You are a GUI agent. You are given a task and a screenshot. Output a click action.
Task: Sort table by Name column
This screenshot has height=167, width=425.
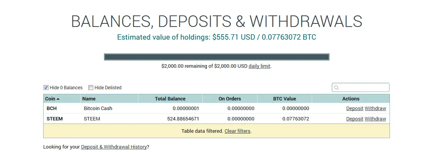(89, 99)
